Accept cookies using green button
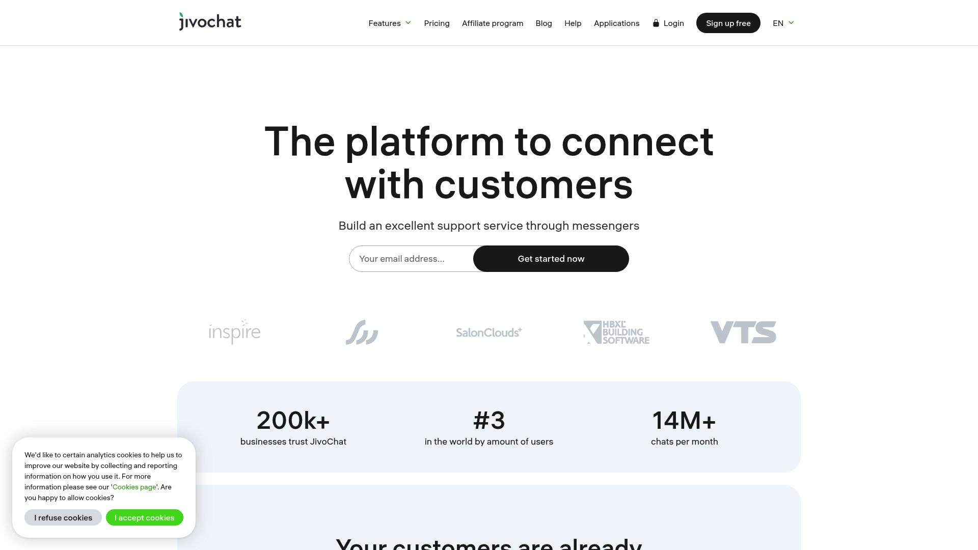 coord(145,517)
